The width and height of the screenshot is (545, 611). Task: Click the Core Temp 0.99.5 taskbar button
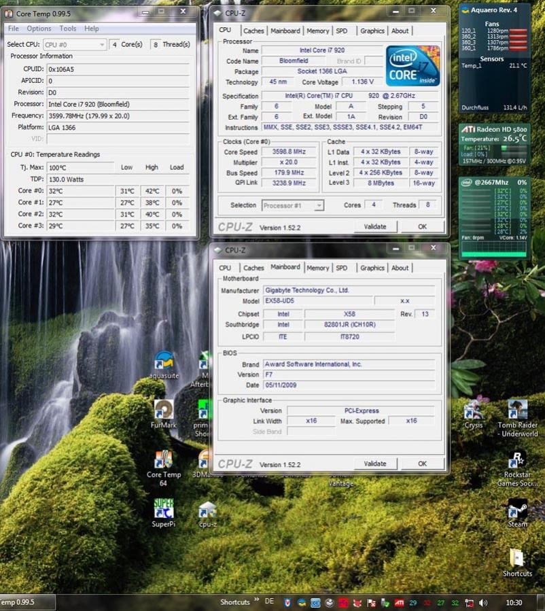click(x=27, y=602)
